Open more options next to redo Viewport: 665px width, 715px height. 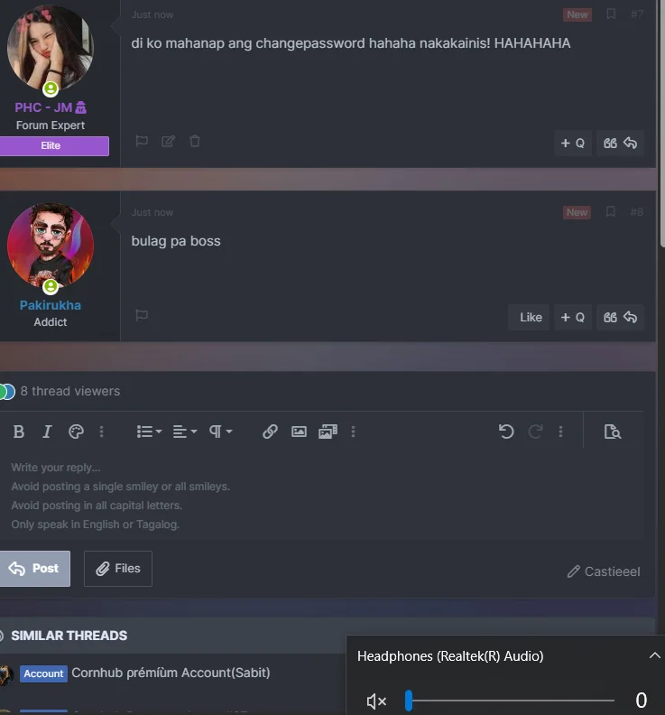[560, 432]
